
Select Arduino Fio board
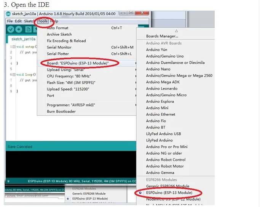(176, 121)
